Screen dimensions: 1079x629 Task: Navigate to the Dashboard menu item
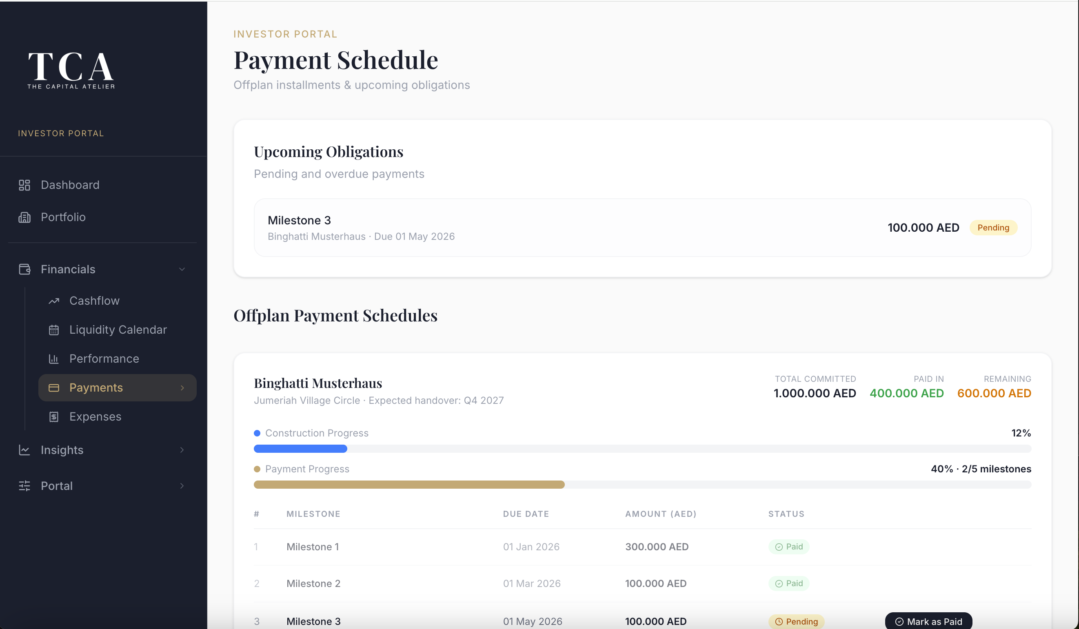click(x=70, y=185)
